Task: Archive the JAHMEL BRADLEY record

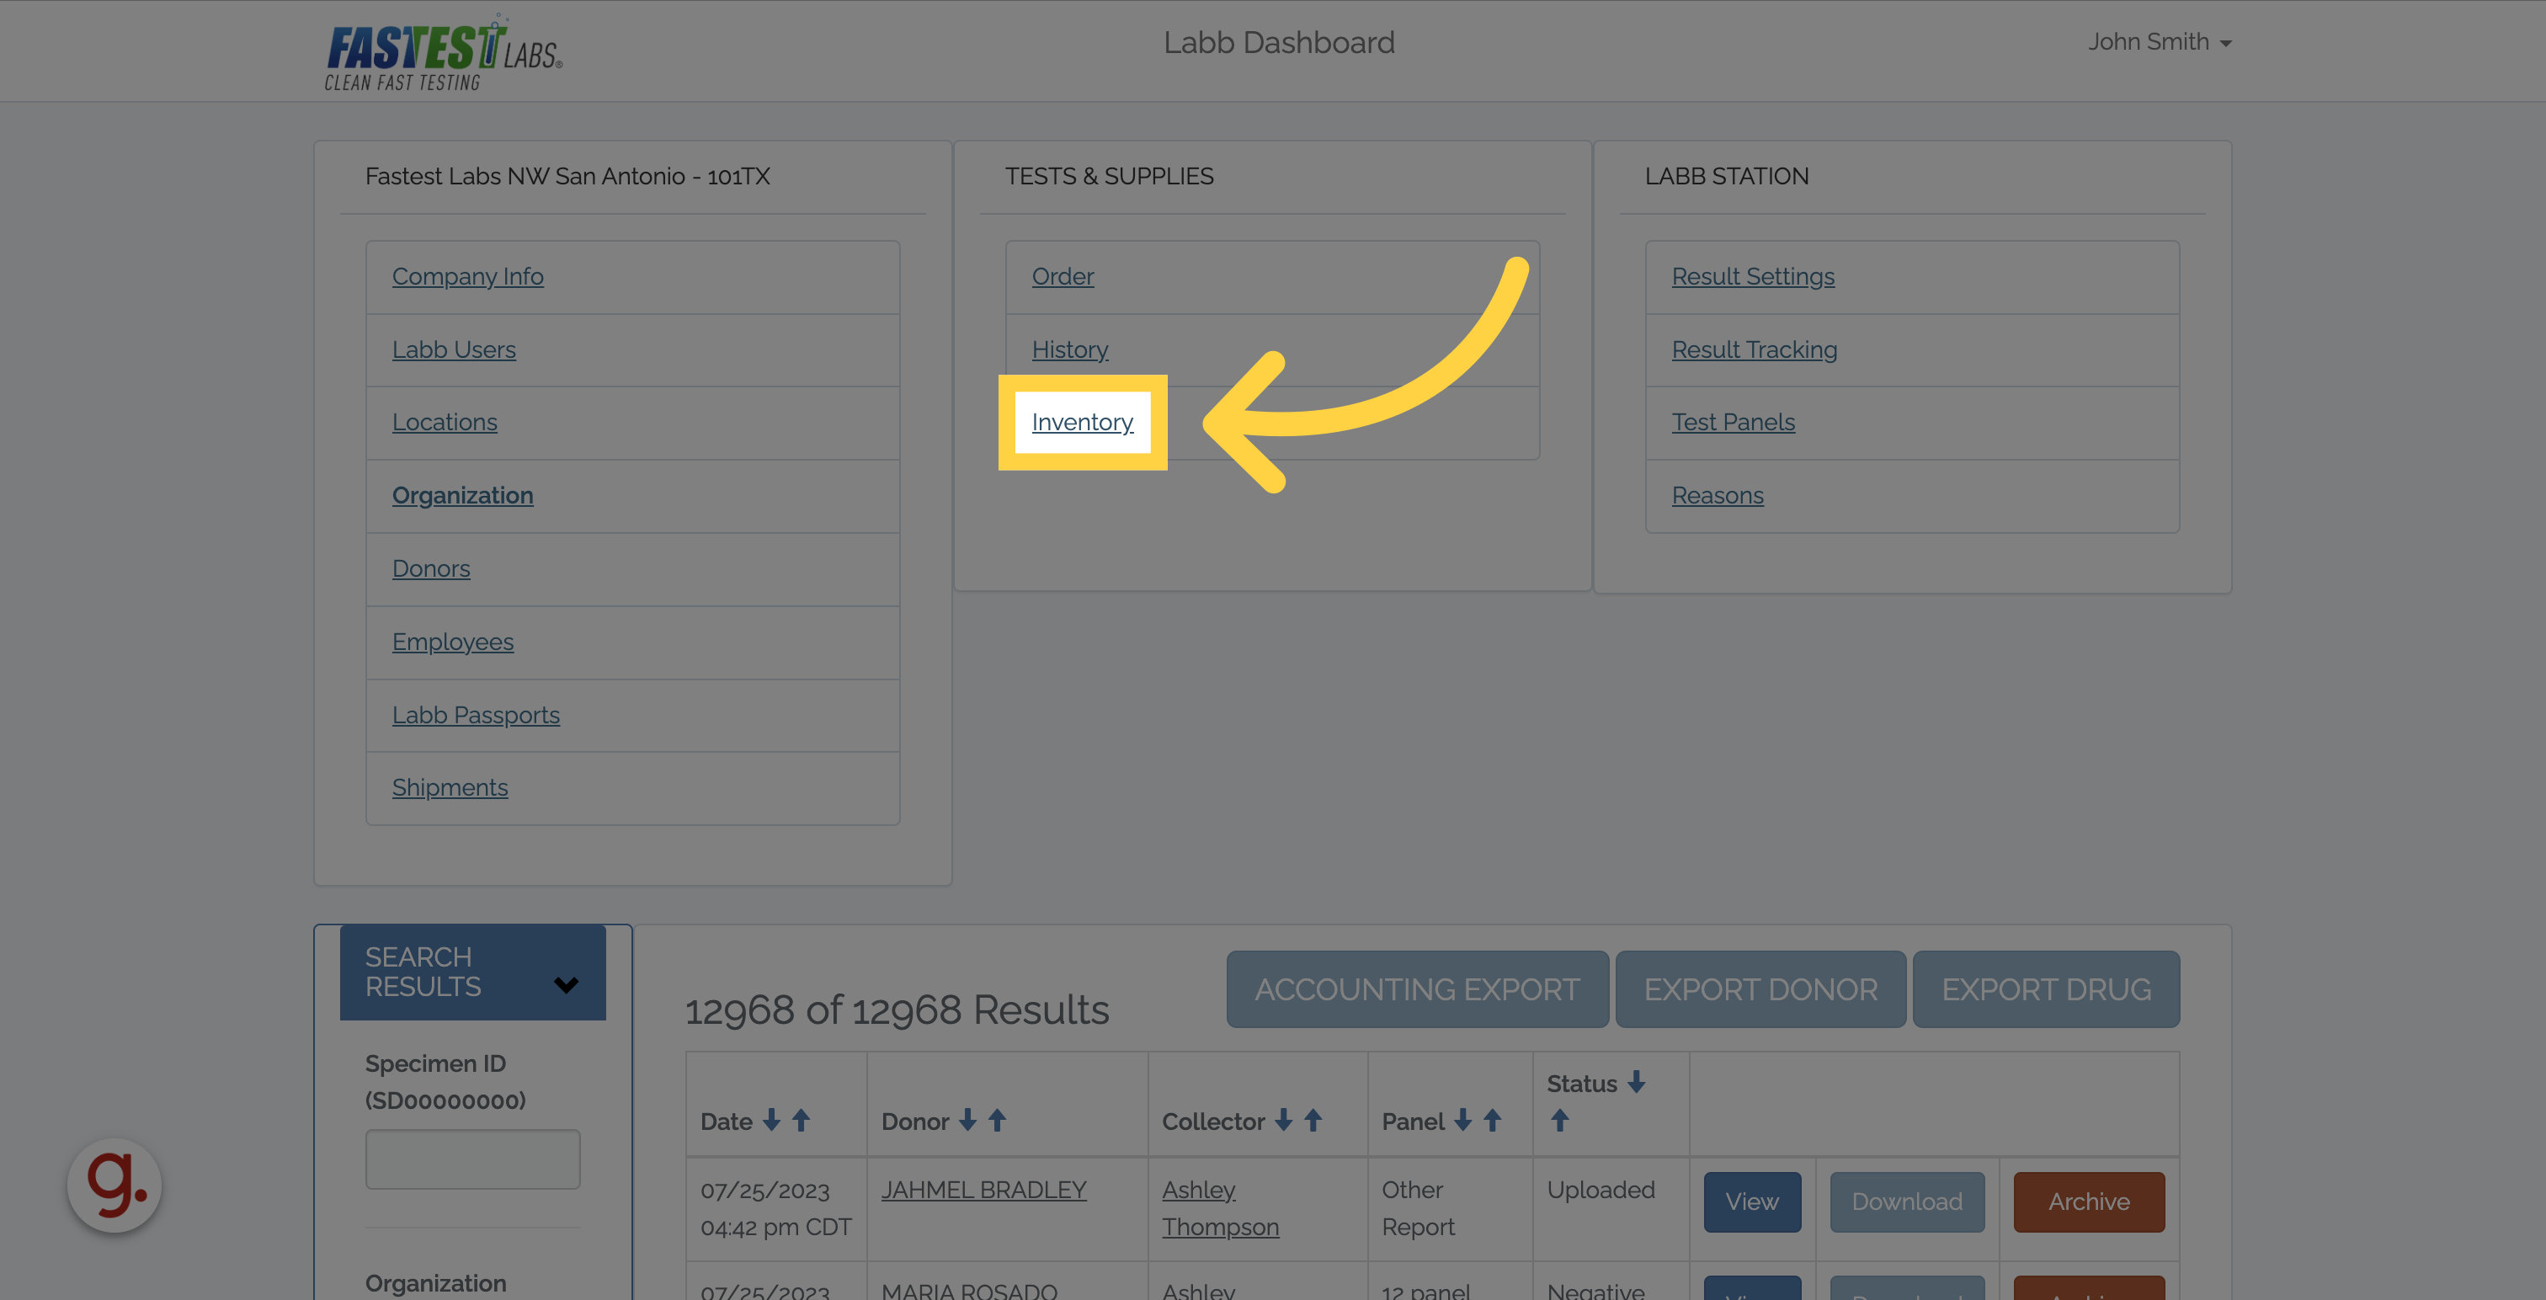Action: pos(2088,1201)
